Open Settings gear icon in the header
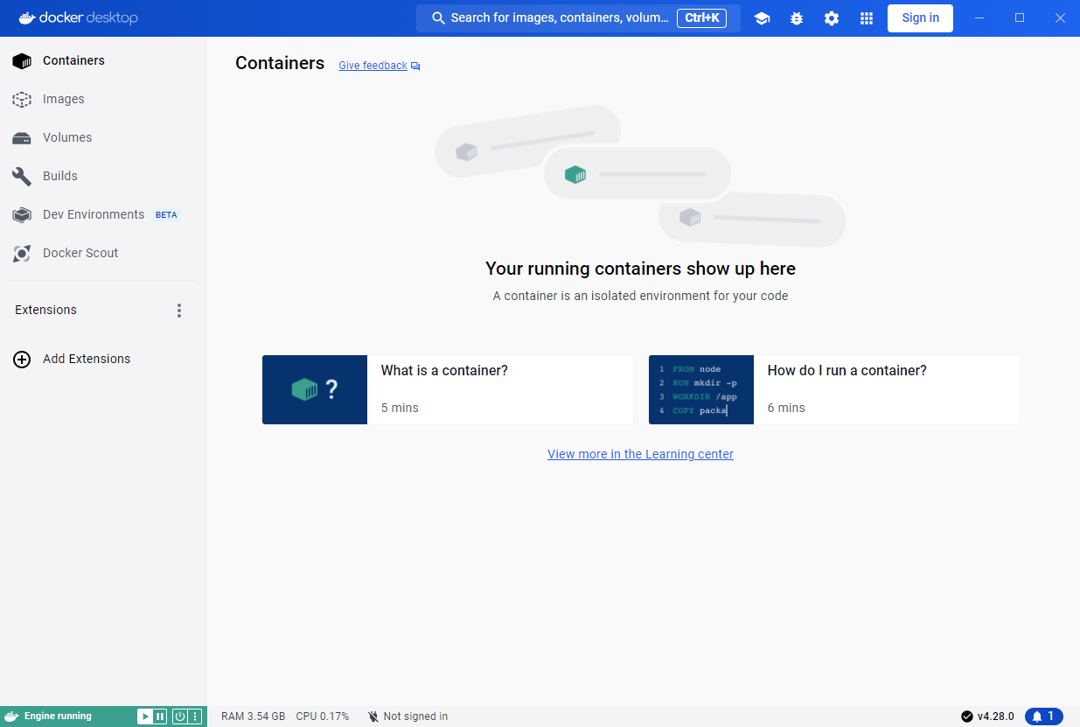The image size is (1080, 727). click(832, 18)
